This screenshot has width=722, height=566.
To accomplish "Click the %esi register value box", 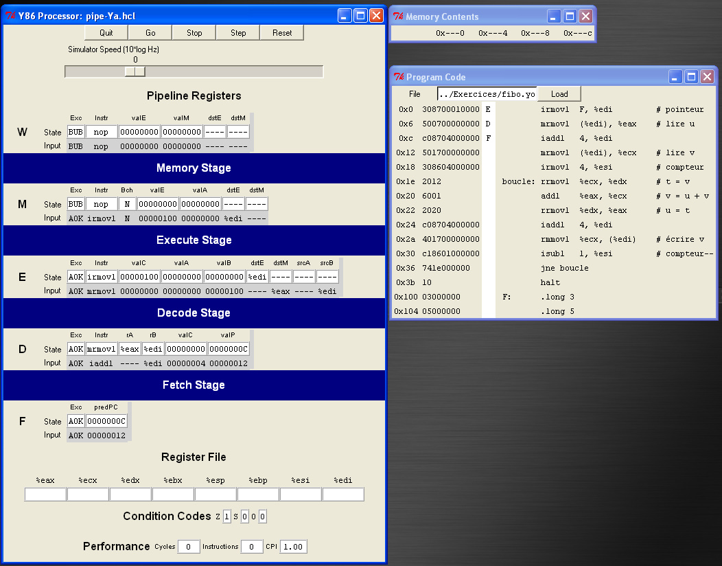I will point(300,494).
